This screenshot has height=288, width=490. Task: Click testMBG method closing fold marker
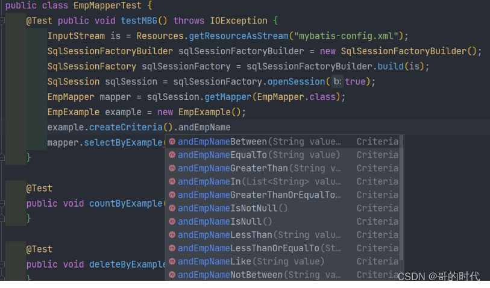point(2,157)
